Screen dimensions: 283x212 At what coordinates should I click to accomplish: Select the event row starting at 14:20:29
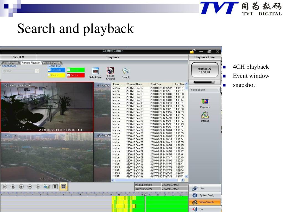148,173
